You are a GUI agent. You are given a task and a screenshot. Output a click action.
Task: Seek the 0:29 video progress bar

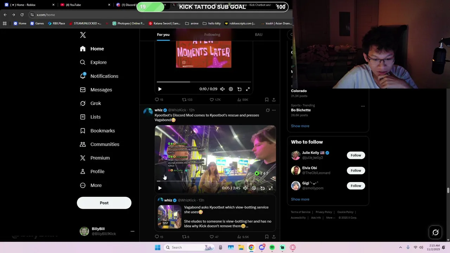(x=204, y=82)
